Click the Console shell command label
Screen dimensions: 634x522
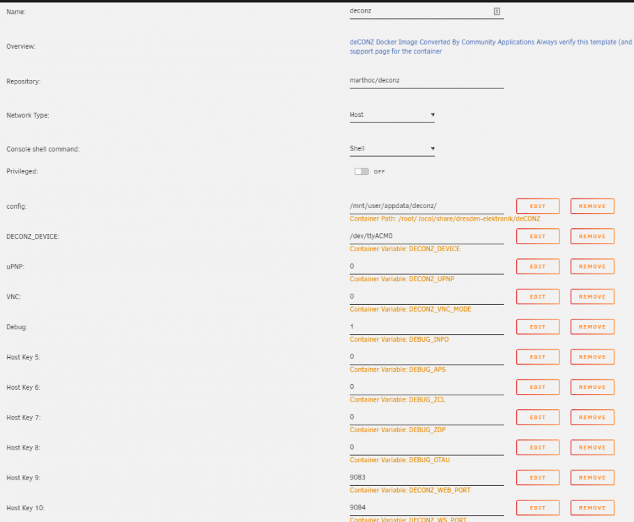[x=43, y=149]
